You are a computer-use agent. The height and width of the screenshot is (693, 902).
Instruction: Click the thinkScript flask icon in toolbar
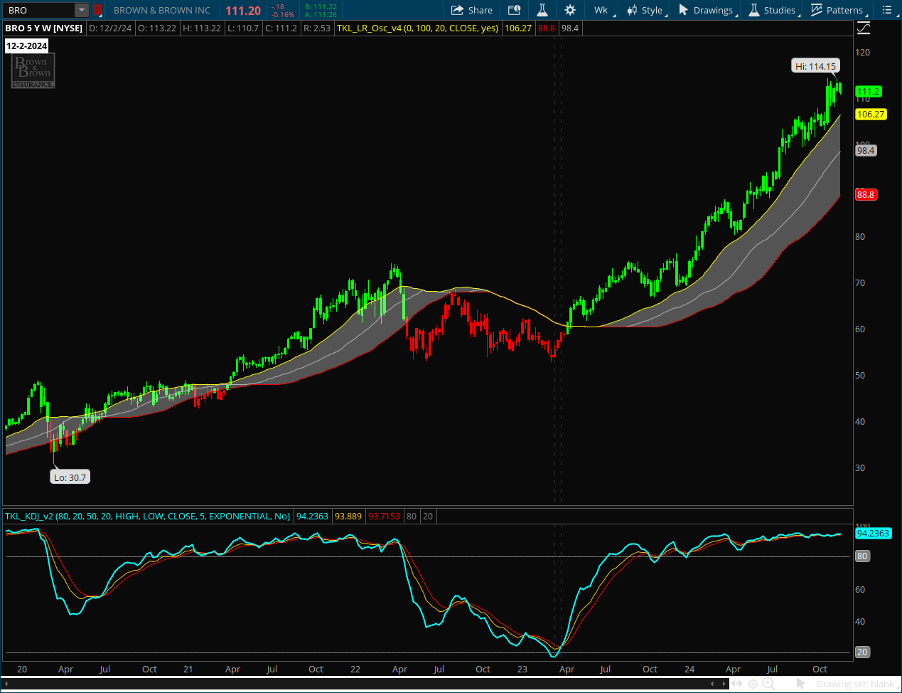pos(542,10)
